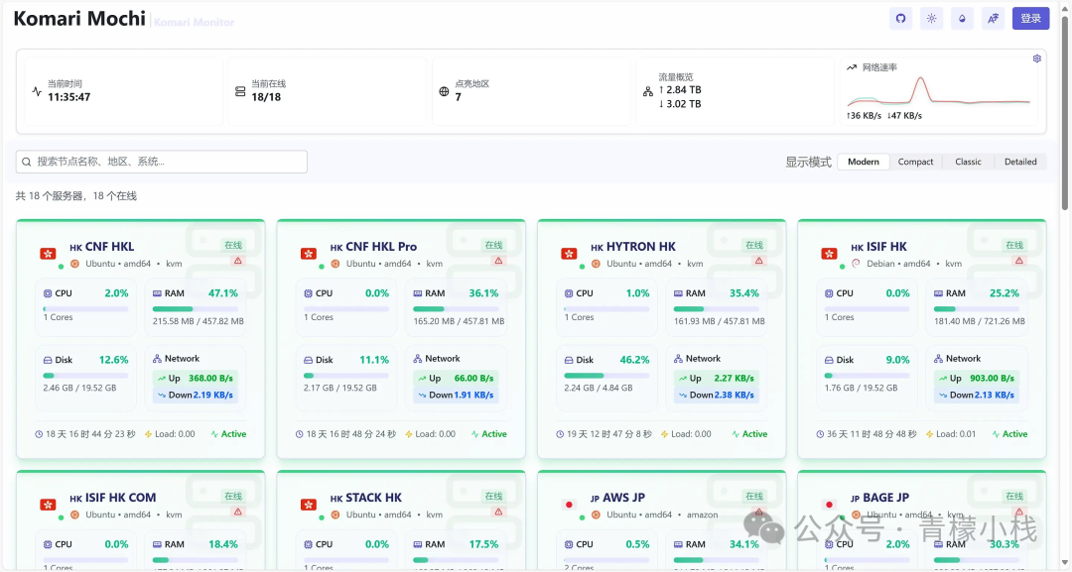Click the CPU usage bar on CNF HKL
Viewport: 1072px width, 572px height.
coord(85,309)
